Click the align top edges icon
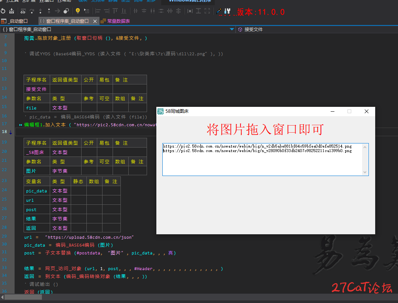Screen dimensions: 398x303 (x=115, y=11)
